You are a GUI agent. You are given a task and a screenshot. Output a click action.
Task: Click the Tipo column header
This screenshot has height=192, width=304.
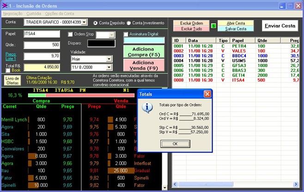(223, 41)
